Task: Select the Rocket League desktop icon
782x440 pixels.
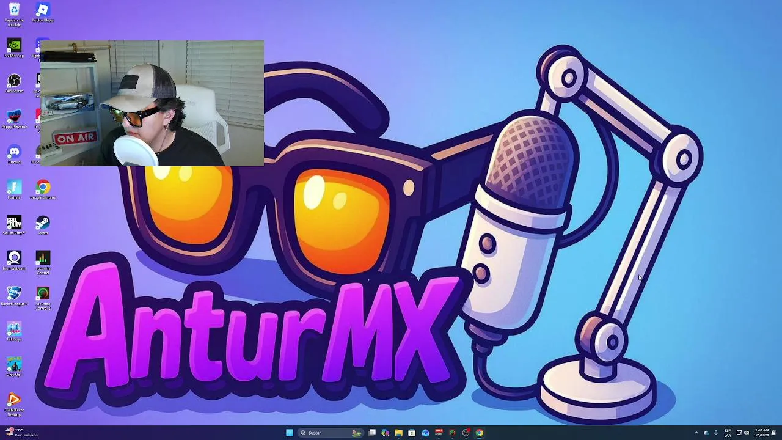Action: (x=14, y=296)
